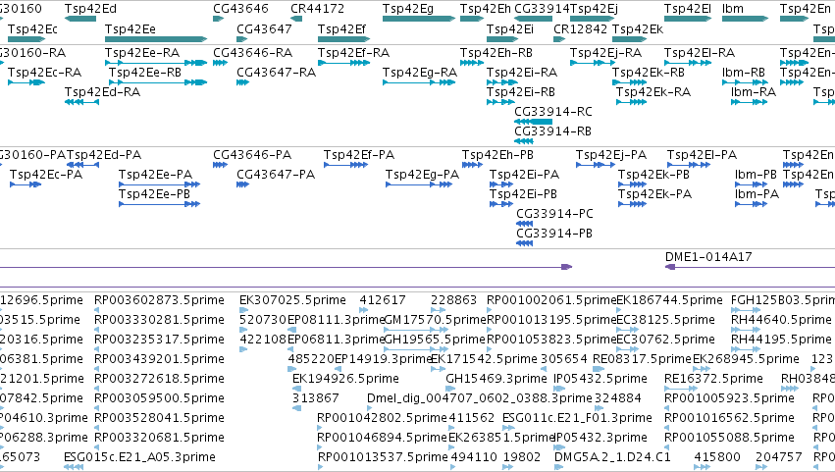Select protein lbm-PA
835x472 pixels.
tap(757, 194)
